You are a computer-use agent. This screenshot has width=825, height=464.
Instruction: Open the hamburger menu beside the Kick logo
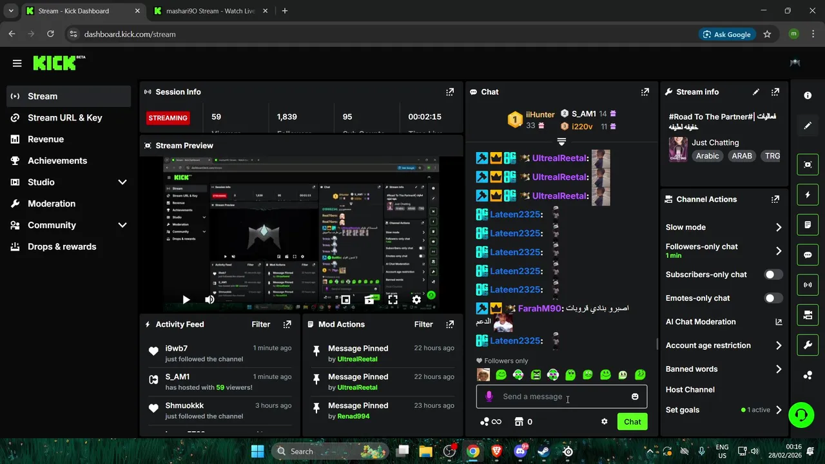coord(17,63)
